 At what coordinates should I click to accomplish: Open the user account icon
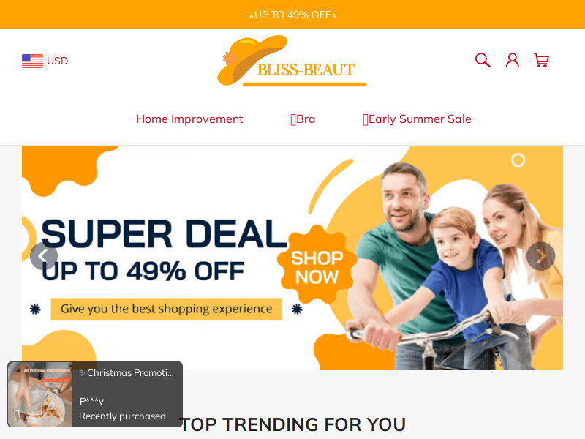point(513,60)
